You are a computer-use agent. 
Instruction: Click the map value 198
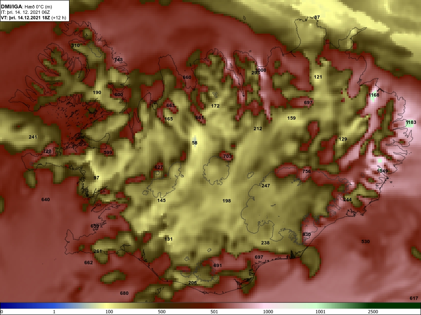pyautogui.click(x=226, y=201)
